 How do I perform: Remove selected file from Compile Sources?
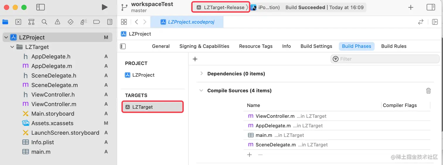[260, 155]
